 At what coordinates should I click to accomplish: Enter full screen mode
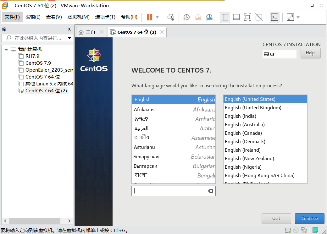click(x=247, y=17)
